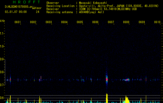
Task: Click the meteor count value 24
Action: 38,12
